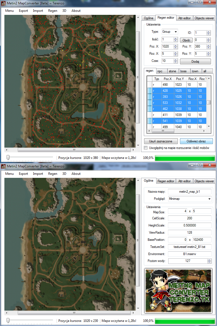Open the About menu in the upper window
This screenshot has height=326, width=217.
click(76, 11)
